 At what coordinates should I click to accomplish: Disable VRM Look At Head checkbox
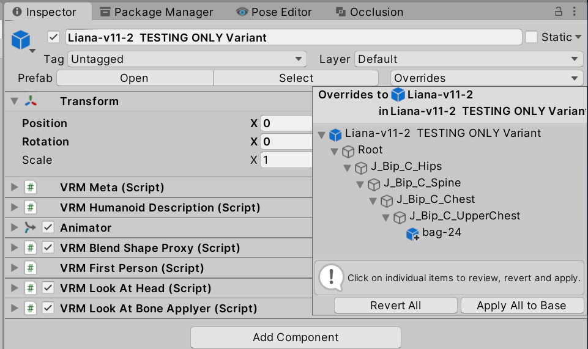coord(48,288)
